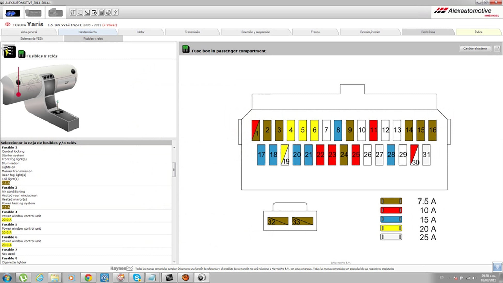Click the yellow fuse number 5
This screenshot has height=283, width=503.
pyautogui.click(x=302, y=130)
